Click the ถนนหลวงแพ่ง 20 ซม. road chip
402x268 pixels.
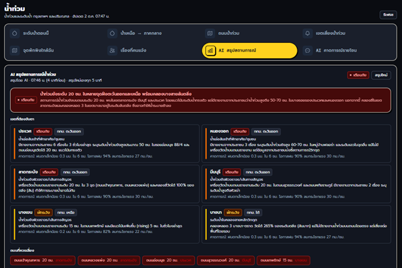(x=109, y=261)
